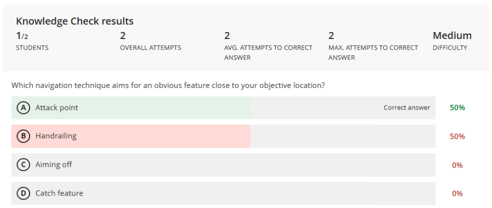The image size is (492, 208).
Task: Click the Max. Attempts to Correct Answer stat
Action: point(331,36)
